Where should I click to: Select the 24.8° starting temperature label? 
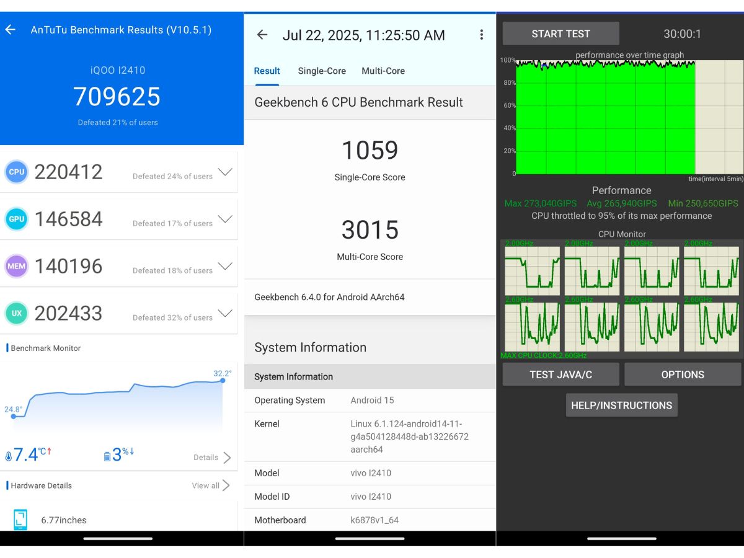click(x=14, y=409)
